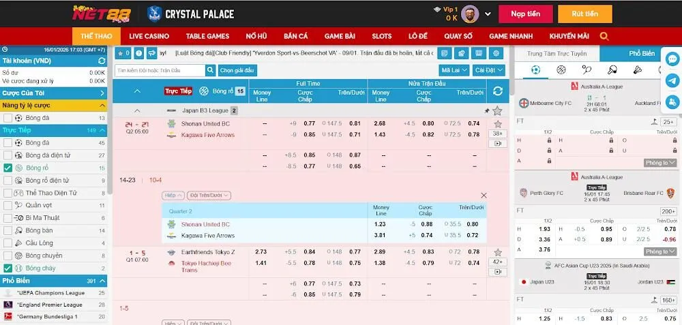
Task: Switch to Trung Tâm Trực Tuyến tab
Action: click(x=557, y=53)
